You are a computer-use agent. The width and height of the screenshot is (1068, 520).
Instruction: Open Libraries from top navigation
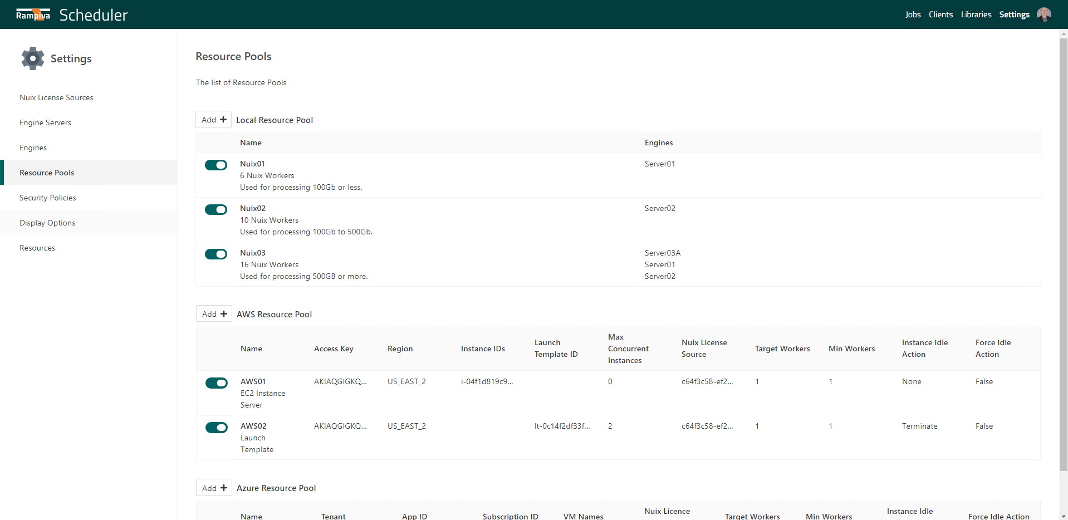[976, 14]
